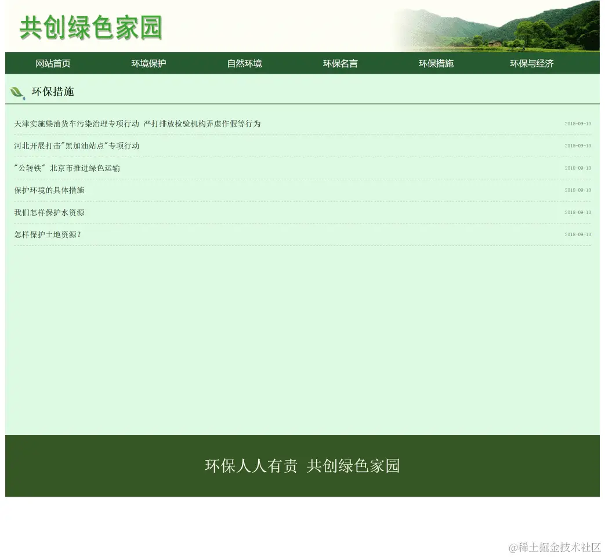The height and width of the screenshot is (557, 605).
Task: Switch to the 环保名言 section
Action: (340, 63)
